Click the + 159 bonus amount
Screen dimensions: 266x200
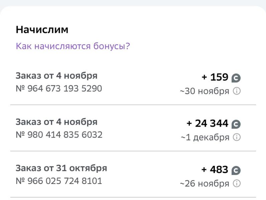coord(215,77)
